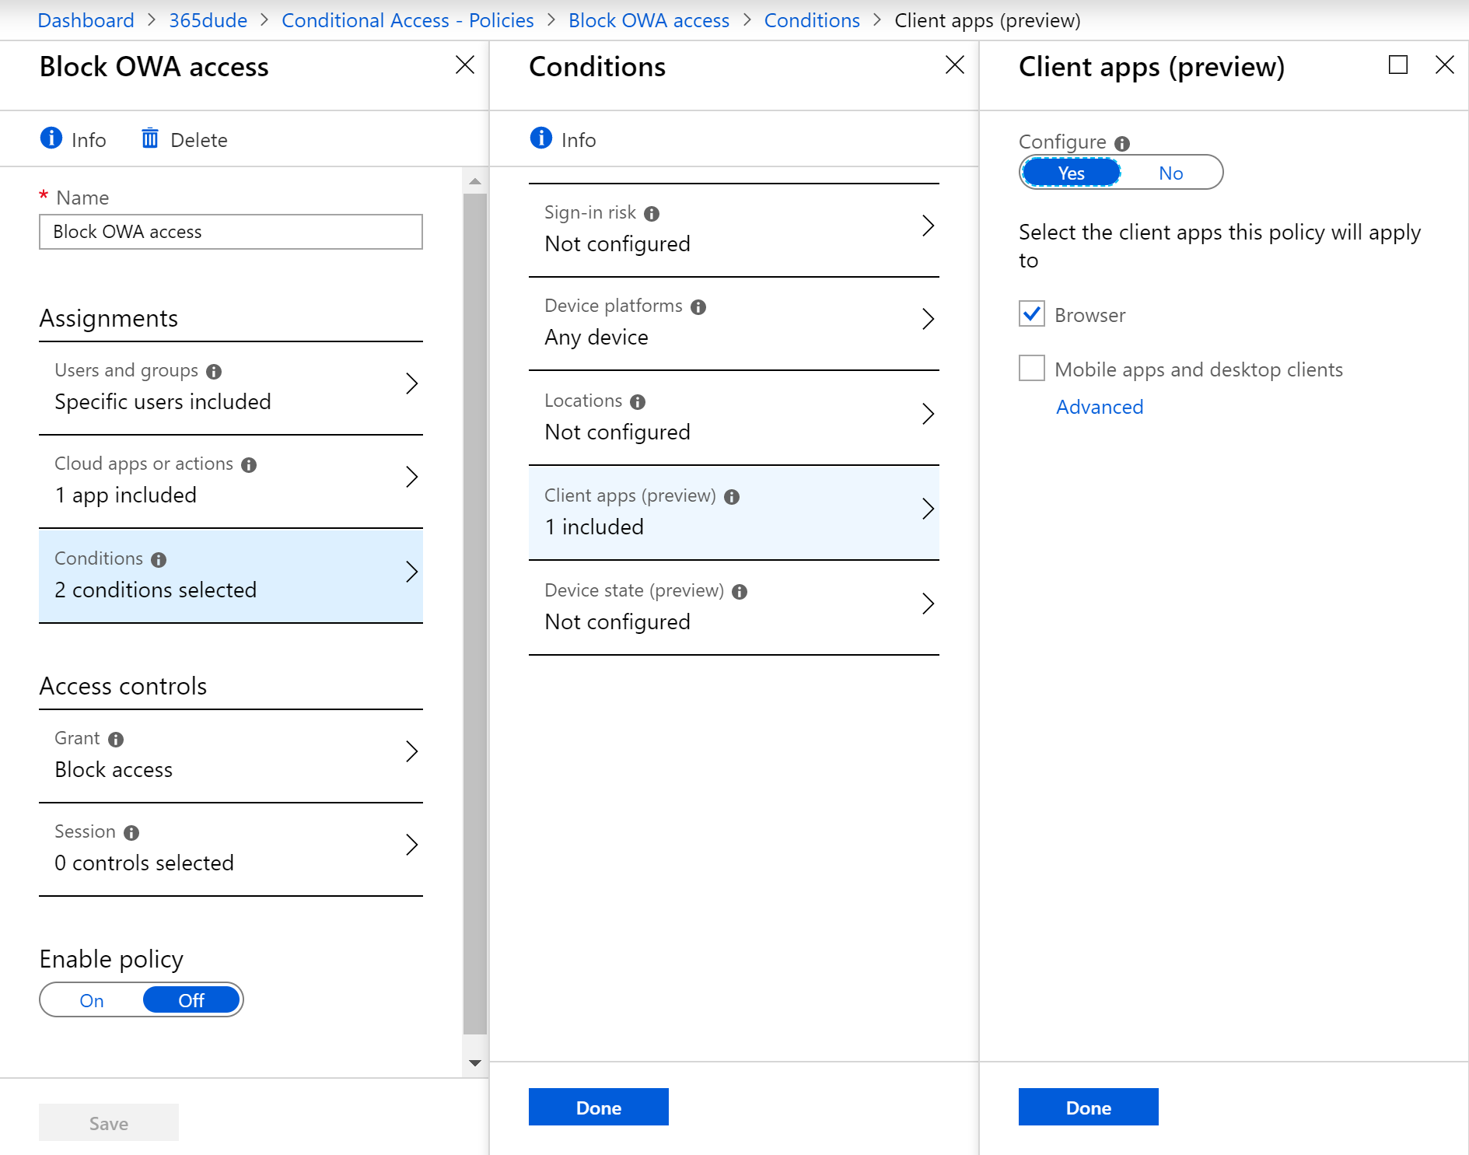Set Enable policy to On
The width and height of the screenshot is (1469, 1155).
pos(91,999)
